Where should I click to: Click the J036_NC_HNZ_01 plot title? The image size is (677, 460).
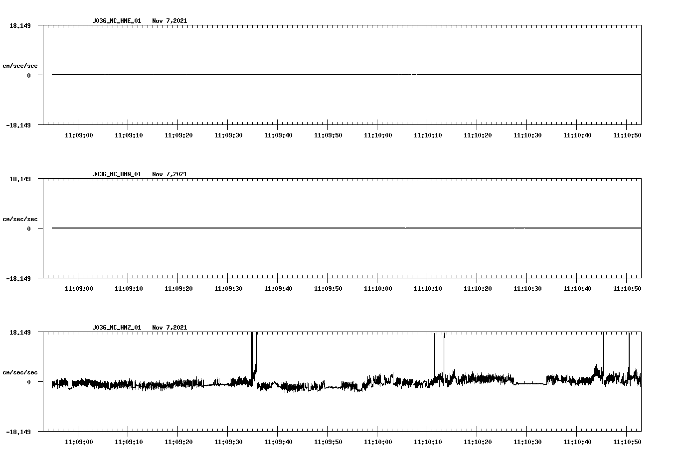pos(117,328)
